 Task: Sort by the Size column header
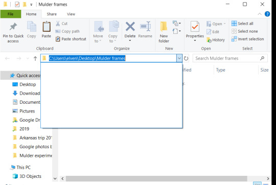pos(264,70)
